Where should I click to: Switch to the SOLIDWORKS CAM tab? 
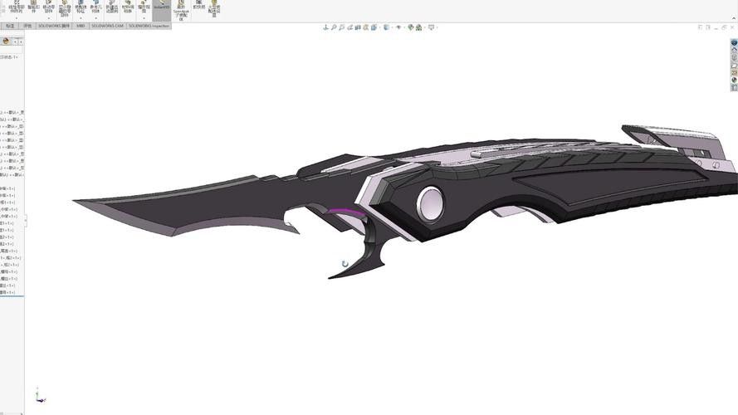107,26
